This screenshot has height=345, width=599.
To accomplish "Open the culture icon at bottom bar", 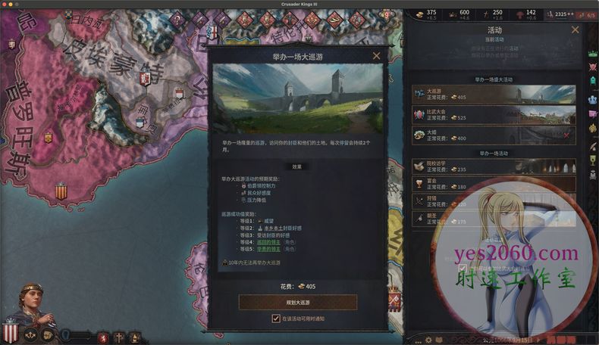I will click(x=135, y=337).
